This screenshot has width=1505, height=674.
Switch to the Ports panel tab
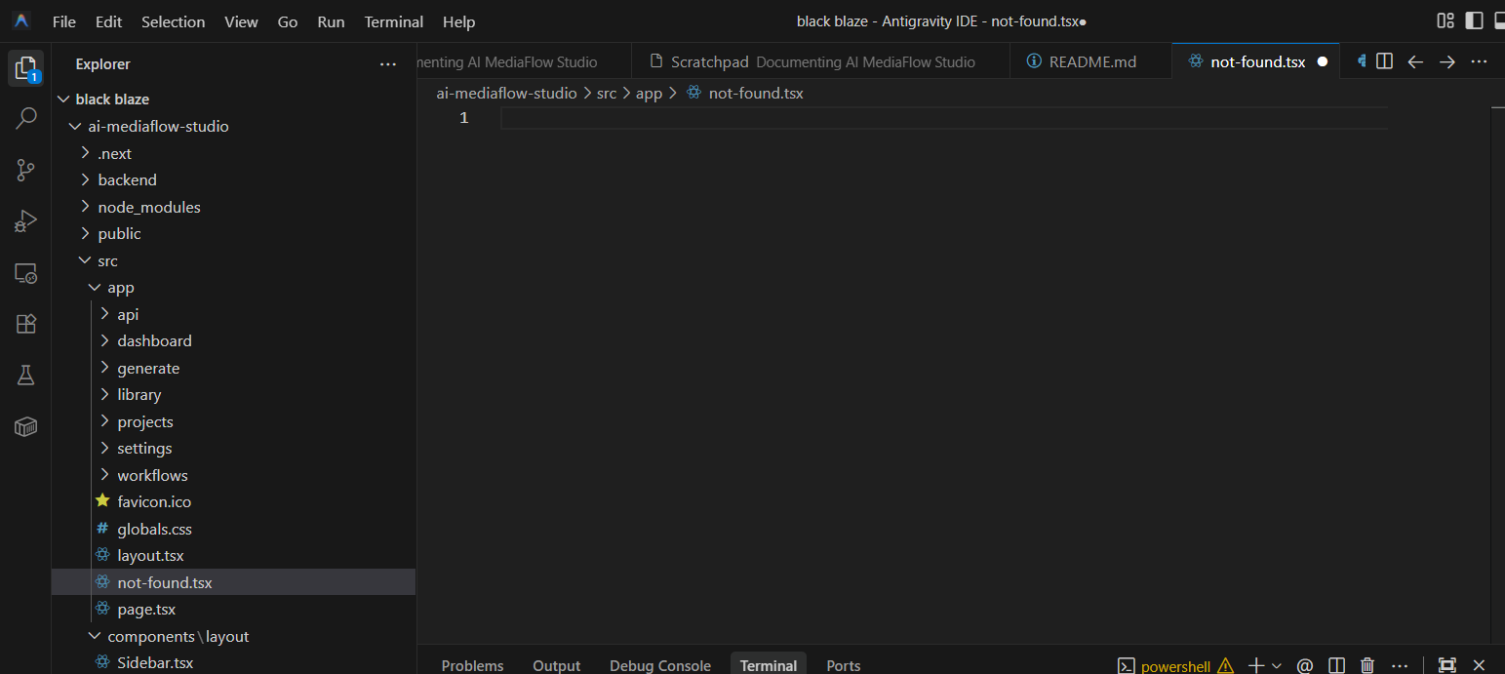pos(844,665)
